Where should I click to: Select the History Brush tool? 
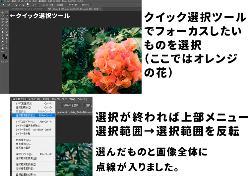tap(7, 32)
